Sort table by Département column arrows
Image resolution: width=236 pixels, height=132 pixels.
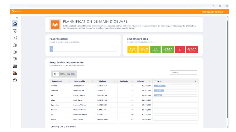[69, 81]
